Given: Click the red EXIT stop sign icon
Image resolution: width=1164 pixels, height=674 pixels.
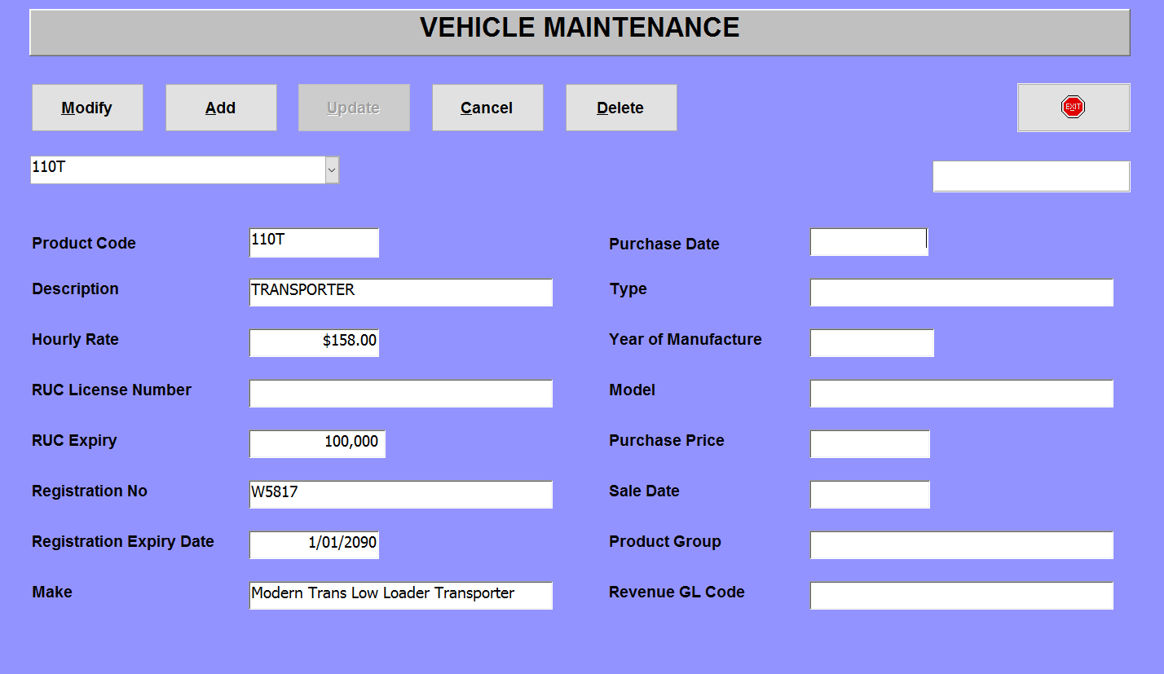Looking at the screenshot, I should click(1073, 106).
